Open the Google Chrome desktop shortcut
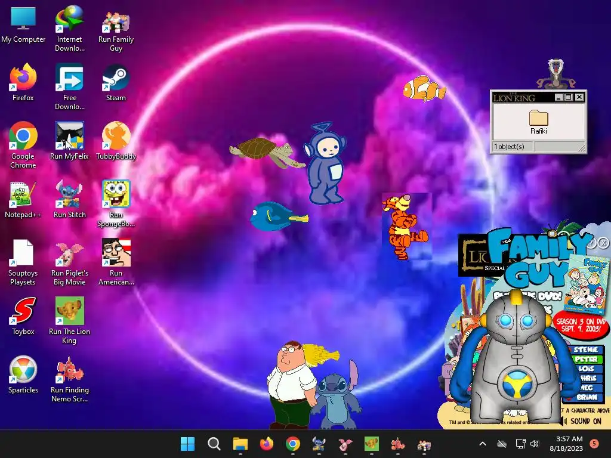The image size is (611, 458). click(x=23, y=145)
